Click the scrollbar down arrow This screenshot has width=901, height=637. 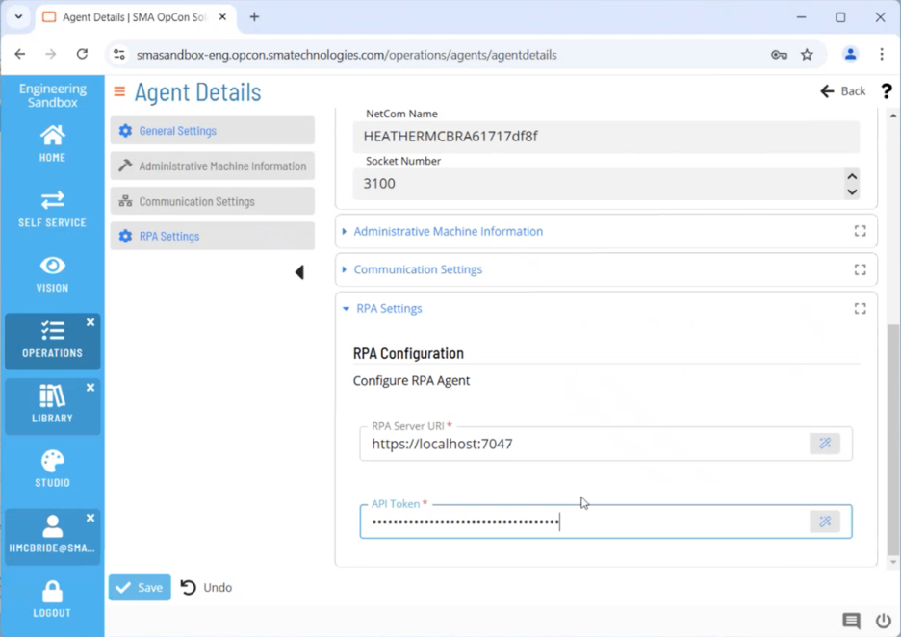coord(893,562)
